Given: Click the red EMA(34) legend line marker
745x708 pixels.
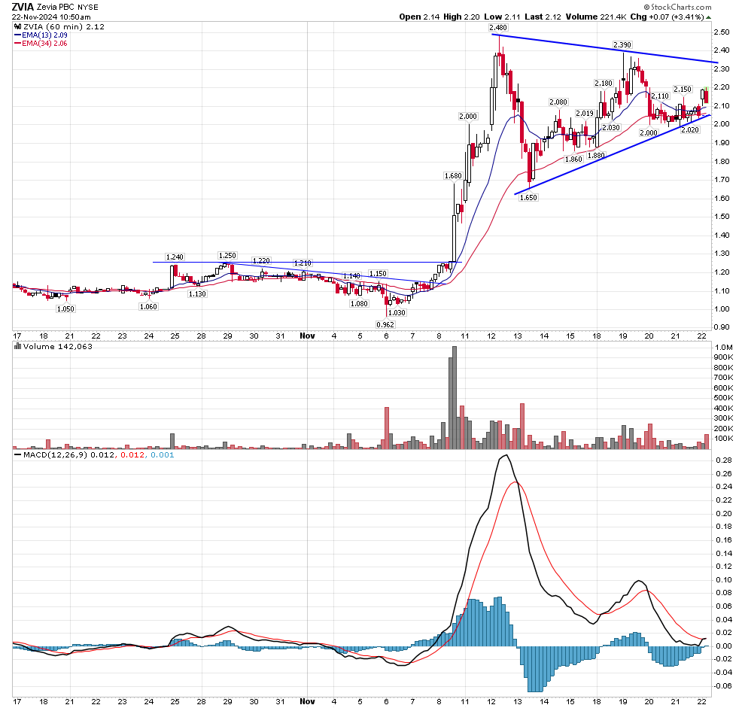Looking at the screenshot, I should coord(19,44).
